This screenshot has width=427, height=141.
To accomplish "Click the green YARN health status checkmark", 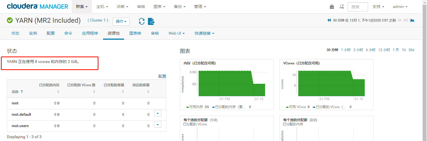I will (10, 20).
